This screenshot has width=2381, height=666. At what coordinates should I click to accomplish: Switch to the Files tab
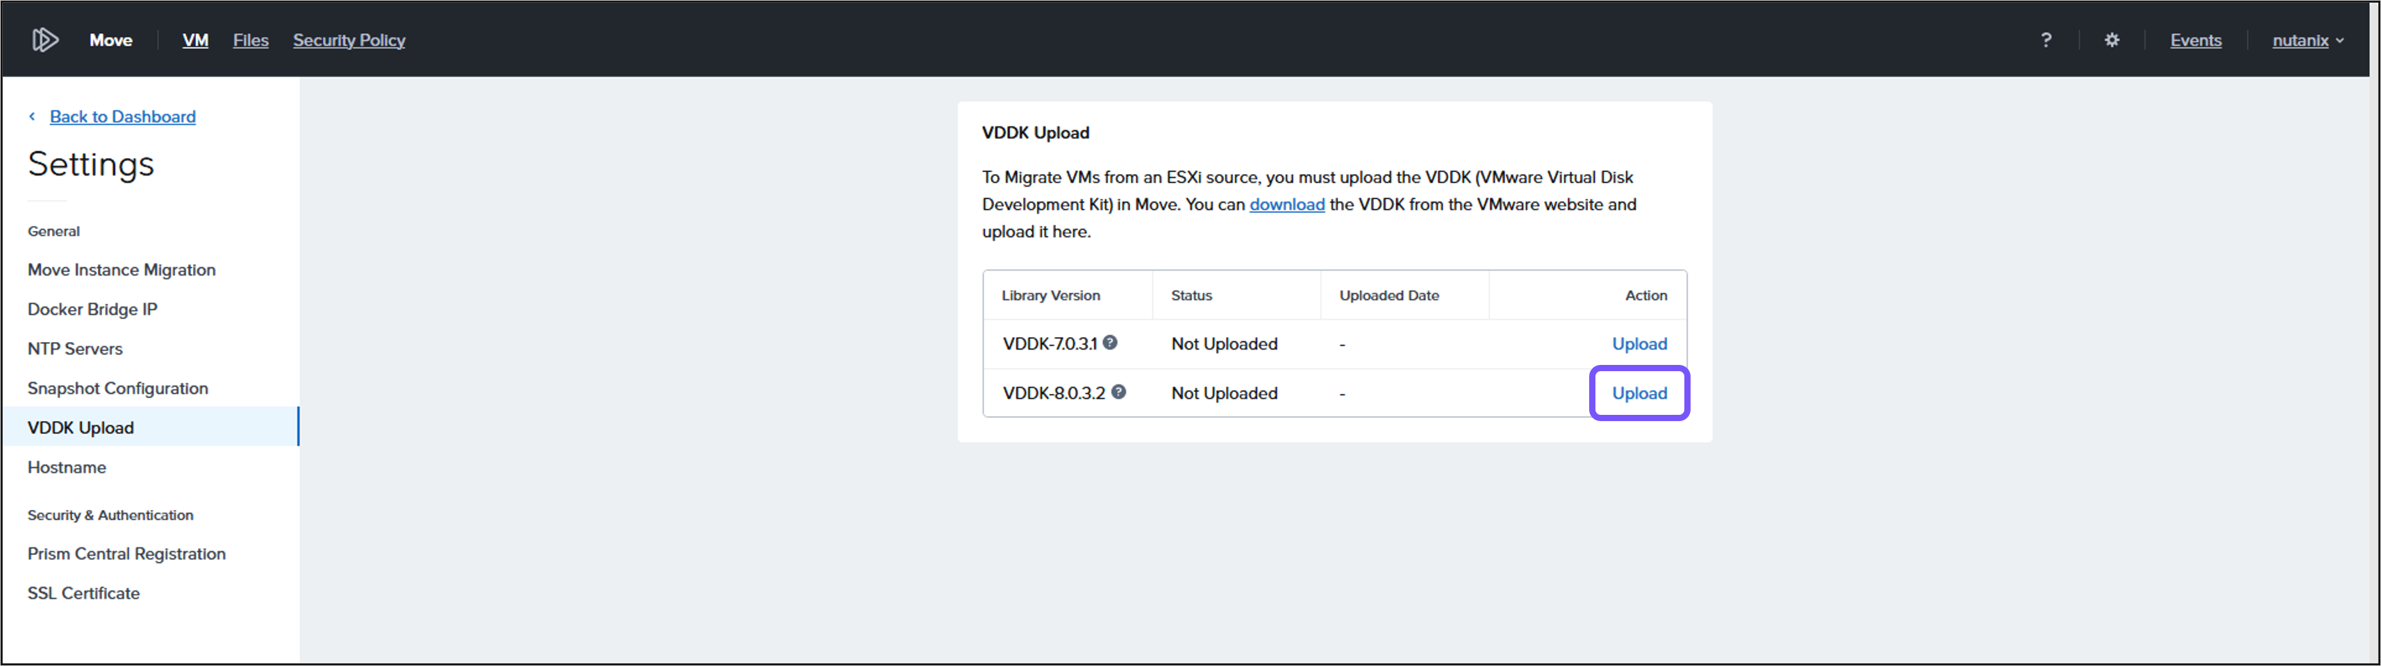(x=249, y=40)
